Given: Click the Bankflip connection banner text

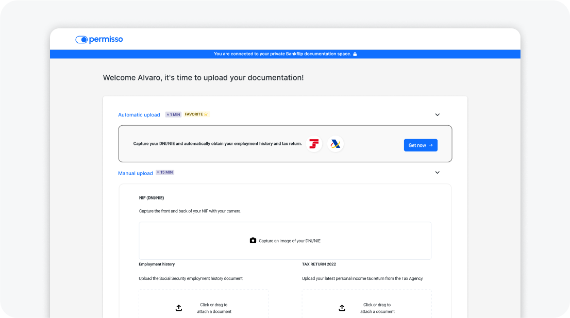Looking at the screenshot, I should click(x=282, y=54).
